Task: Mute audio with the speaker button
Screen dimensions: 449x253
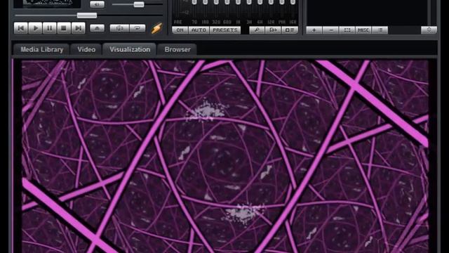Action: click(97, 4)
